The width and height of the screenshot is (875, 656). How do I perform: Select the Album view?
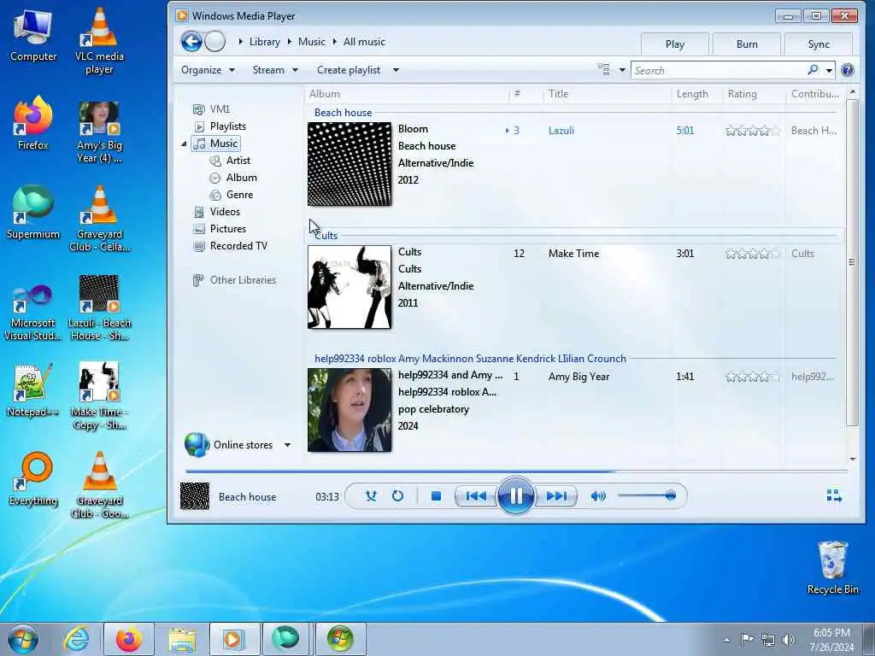click(233, 178)
